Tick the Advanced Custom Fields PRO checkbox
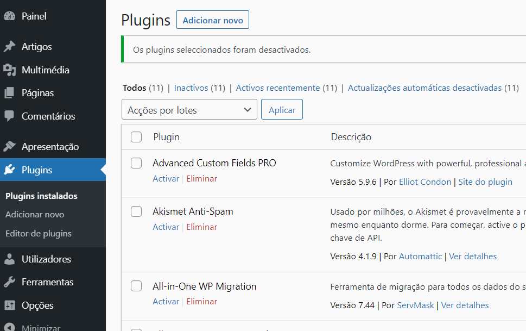Viewport: 526px width, 331px height. (136, 163)
